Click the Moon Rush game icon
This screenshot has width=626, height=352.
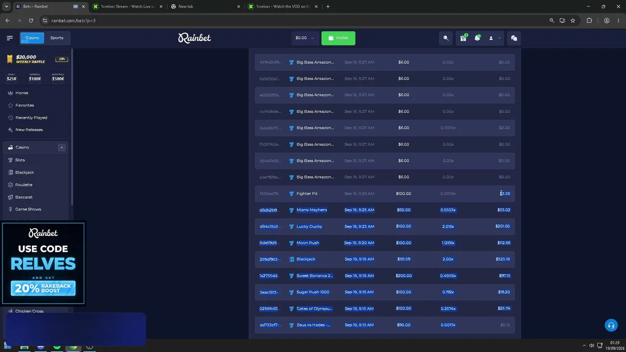pyautogui.click(x=291, y=243)
